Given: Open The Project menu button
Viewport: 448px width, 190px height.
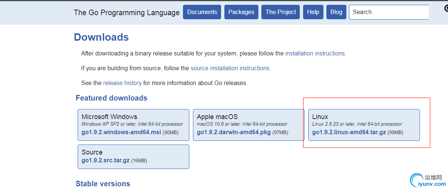Looking at the screenshot, I should (x=281, y=12).
